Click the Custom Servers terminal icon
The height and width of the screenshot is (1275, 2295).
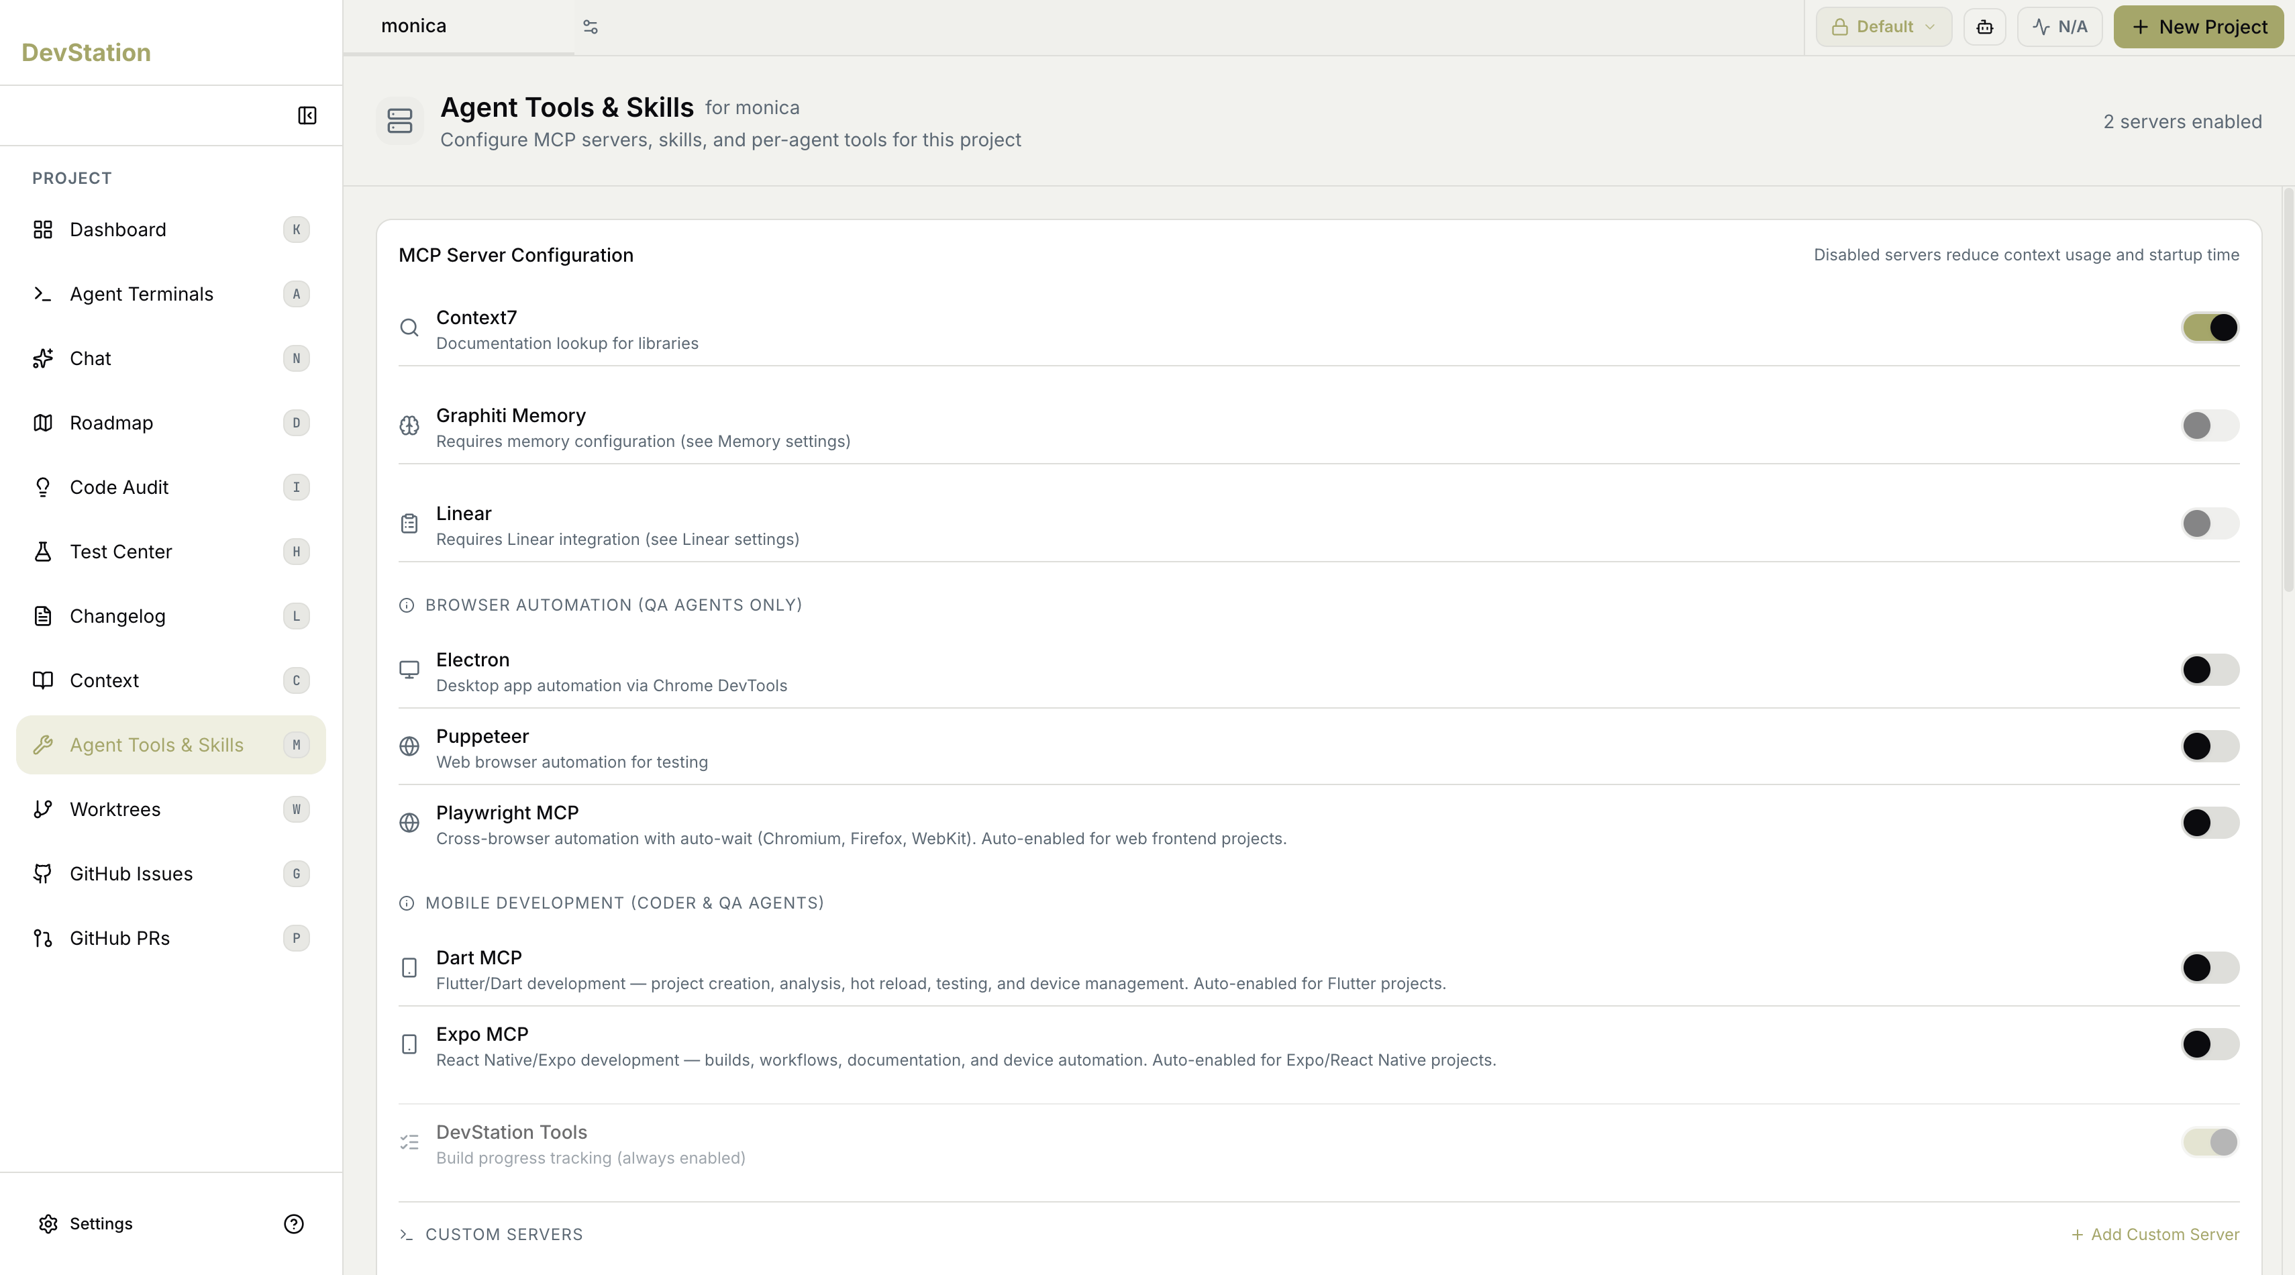point(406,1235)
